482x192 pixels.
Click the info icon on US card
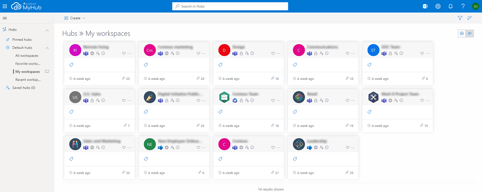[x=103, y=100]
